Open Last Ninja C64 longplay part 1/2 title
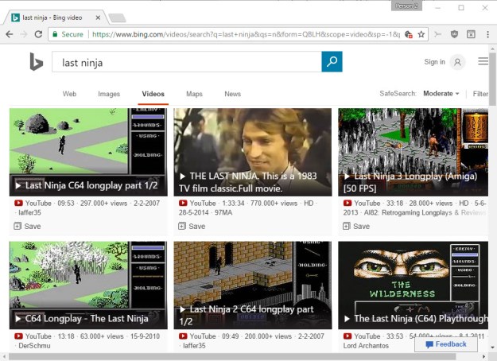497x361 pixels. tap(91, 185)
